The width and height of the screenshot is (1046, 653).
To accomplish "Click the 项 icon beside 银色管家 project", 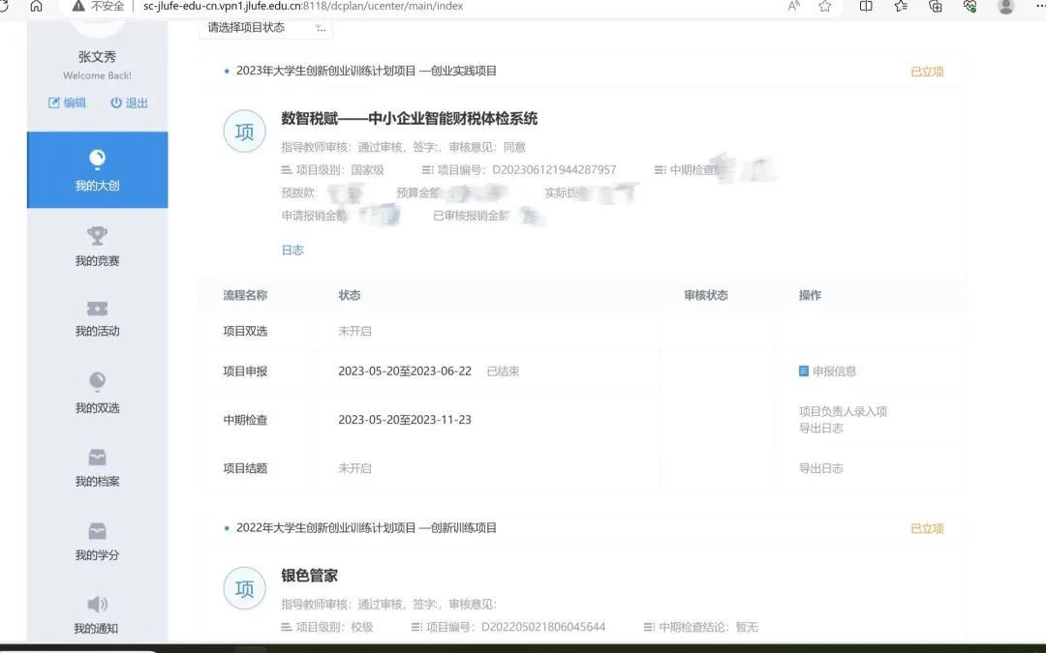I will pyautogui.click(x=244, y=588).
